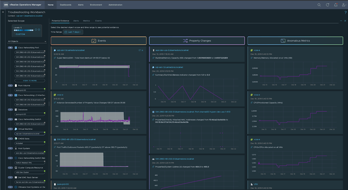Open pure-prd-00 event card link
Image resolution: width=348 pixels, height=190 pixels.
(x=63, y=184)
